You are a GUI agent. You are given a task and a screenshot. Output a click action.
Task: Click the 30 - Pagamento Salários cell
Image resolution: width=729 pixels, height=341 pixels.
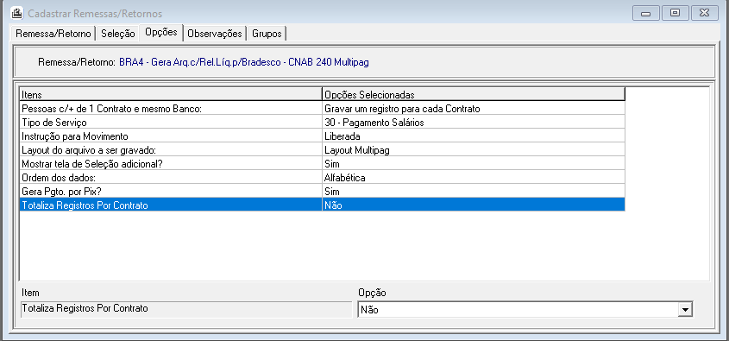pyautogui.click(x=474, y=123)
